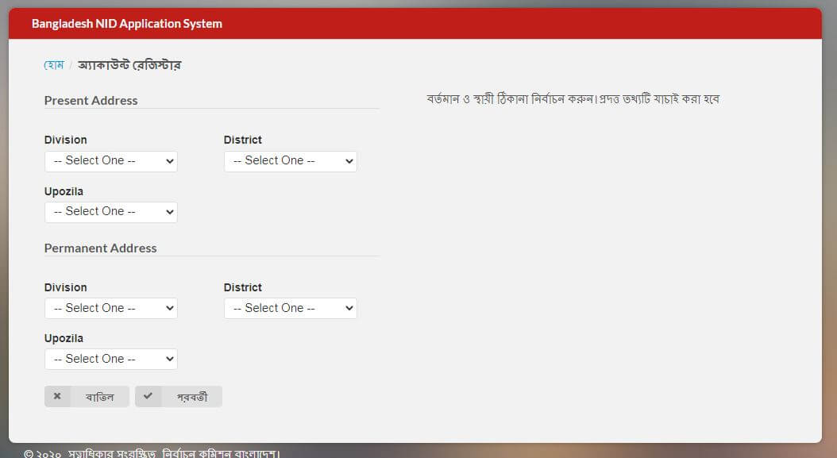Click the Present Address heading
This screenshot has width=837, height=458.
click(91, 100)
